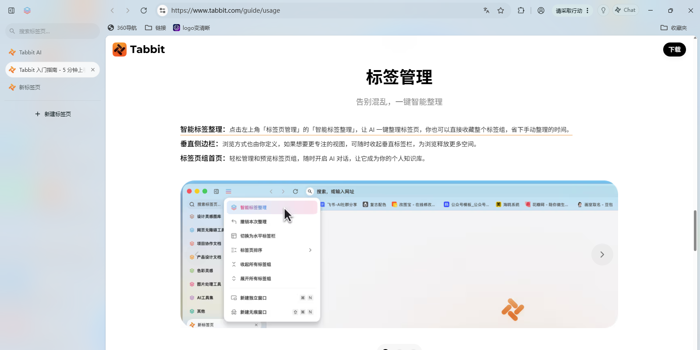This screenshot has height=350, width=700.
Task: Click the Tabbit logo on the page
Action: (x=138, y=49)
